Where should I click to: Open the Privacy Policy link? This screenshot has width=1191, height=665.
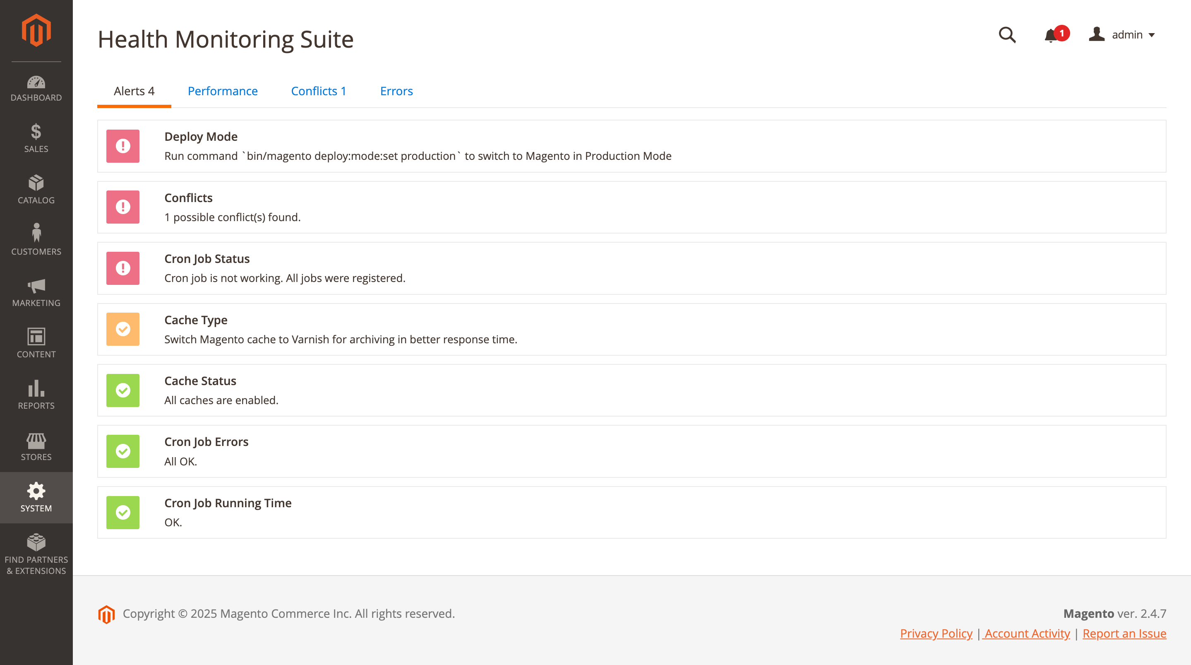point(936,633)
